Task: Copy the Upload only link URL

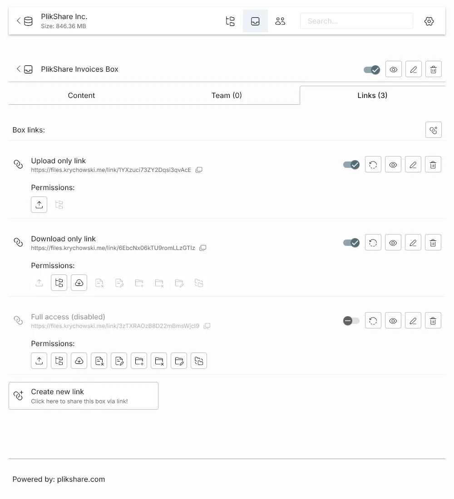Action: [x=199, y=170]
